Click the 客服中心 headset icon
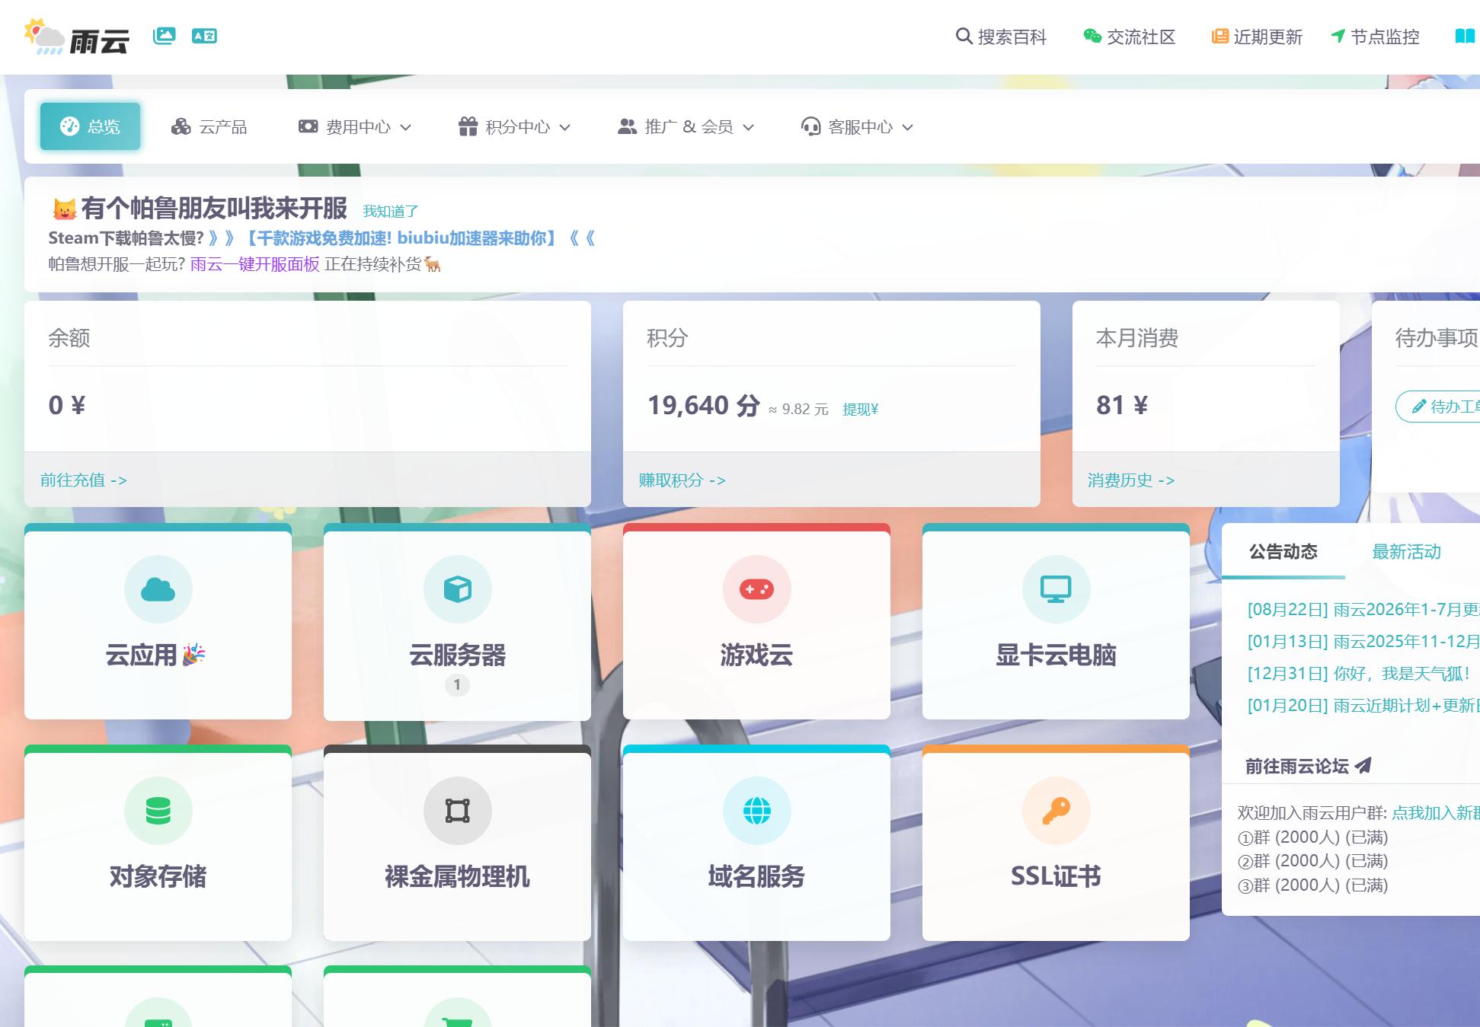The height and width of the screenshot is (1027, 1480). point(811,126)
